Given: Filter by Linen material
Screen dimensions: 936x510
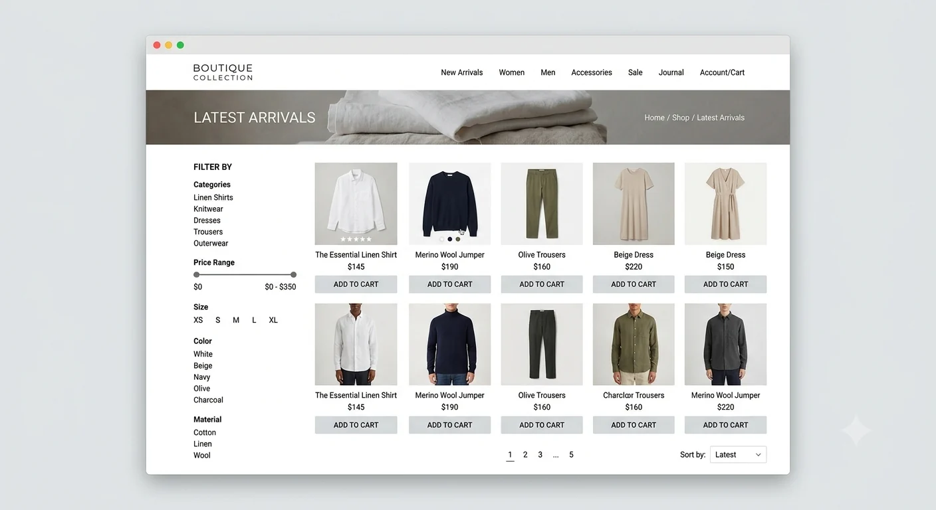Looking at the screenshot, I should tap(203, 444).
